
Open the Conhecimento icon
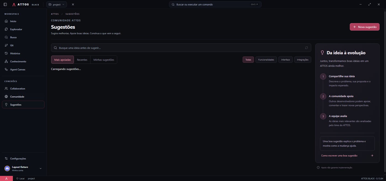(6, 61)
